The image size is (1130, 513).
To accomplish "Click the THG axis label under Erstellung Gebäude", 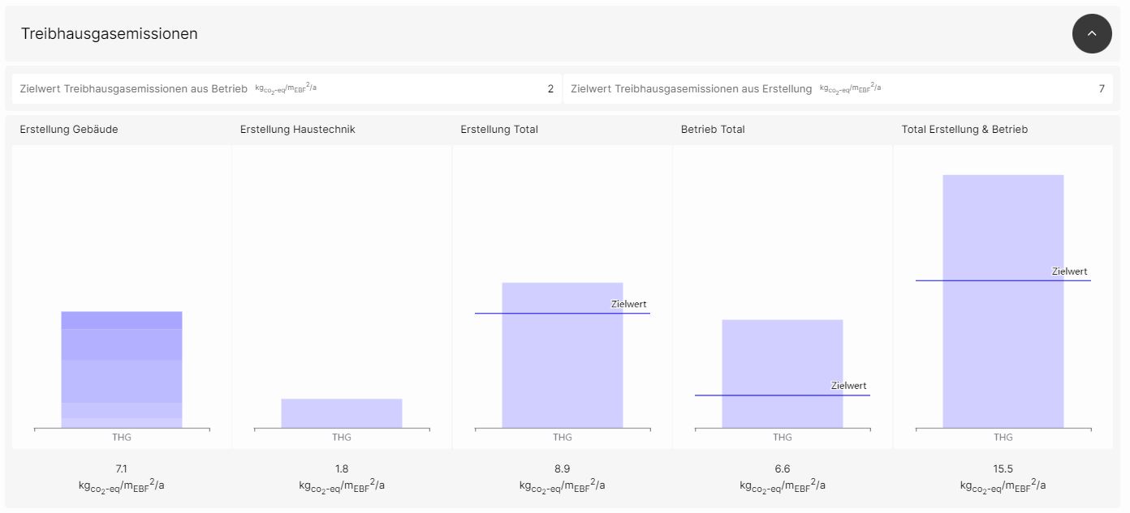I will click(122, 438).
